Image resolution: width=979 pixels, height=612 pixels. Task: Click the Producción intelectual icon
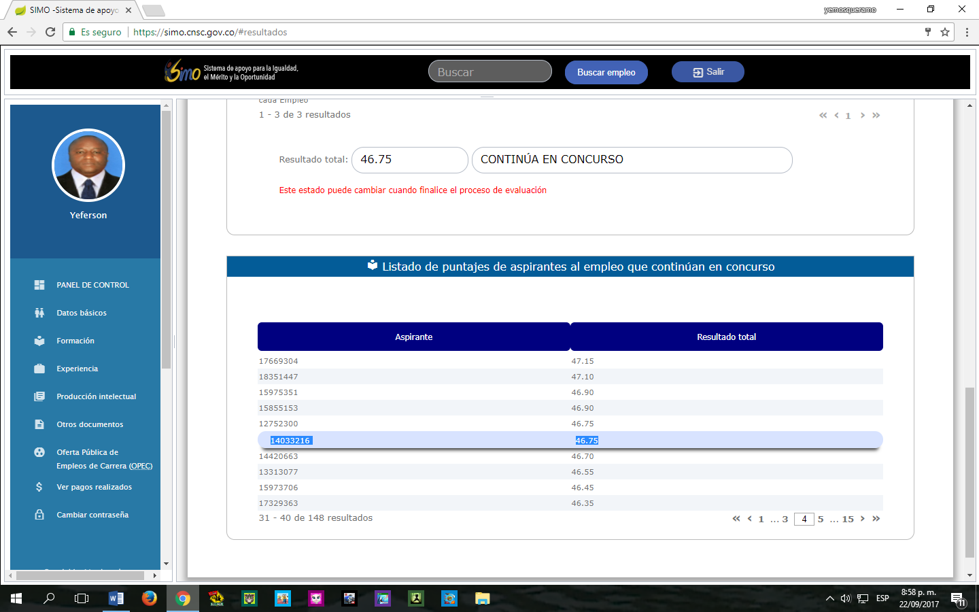[39, 396]
